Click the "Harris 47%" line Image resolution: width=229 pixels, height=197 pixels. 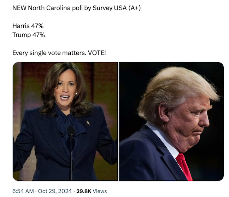click(x=28, y=26)
